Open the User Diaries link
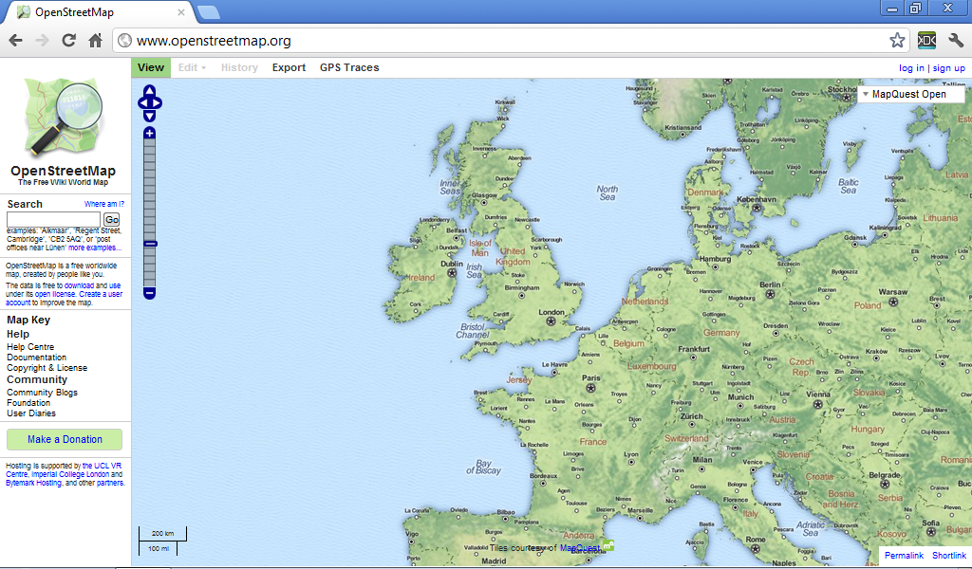 point(31,413)
